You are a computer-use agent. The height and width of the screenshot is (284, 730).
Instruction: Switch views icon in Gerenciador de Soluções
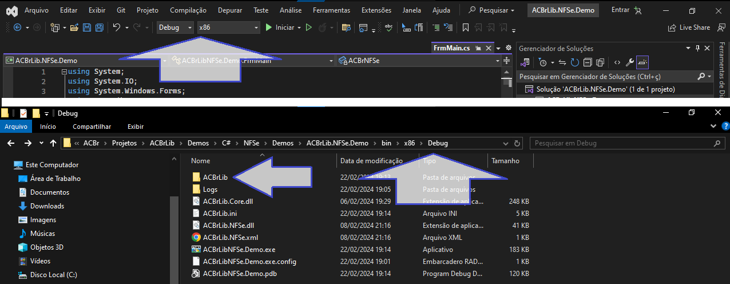coord(525,62)
